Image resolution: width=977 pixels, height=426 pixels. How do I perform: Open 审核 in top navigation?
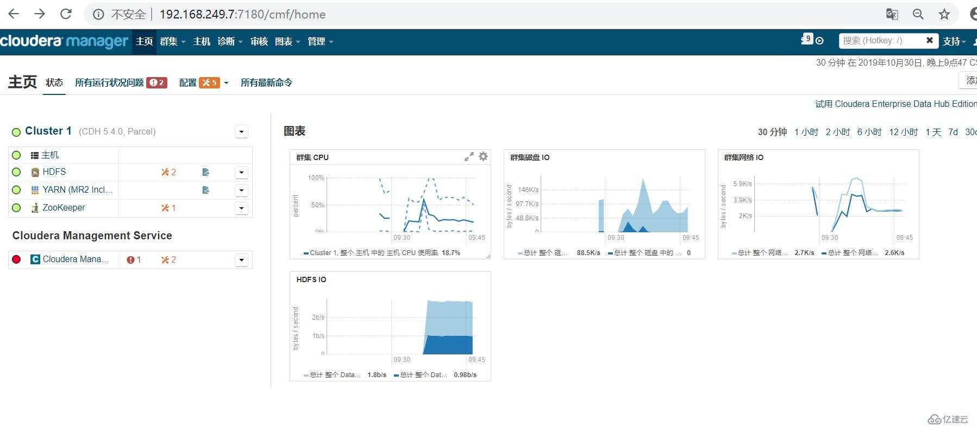259,41
